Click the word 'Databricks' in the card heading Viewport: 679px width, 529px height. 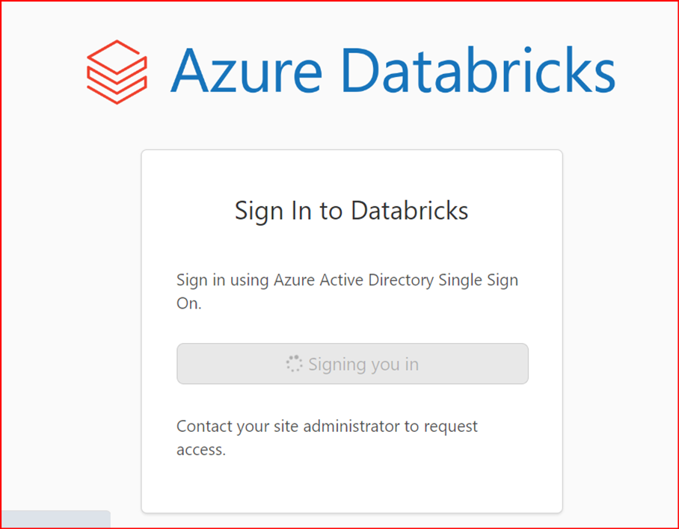click(x=409, y=210)
